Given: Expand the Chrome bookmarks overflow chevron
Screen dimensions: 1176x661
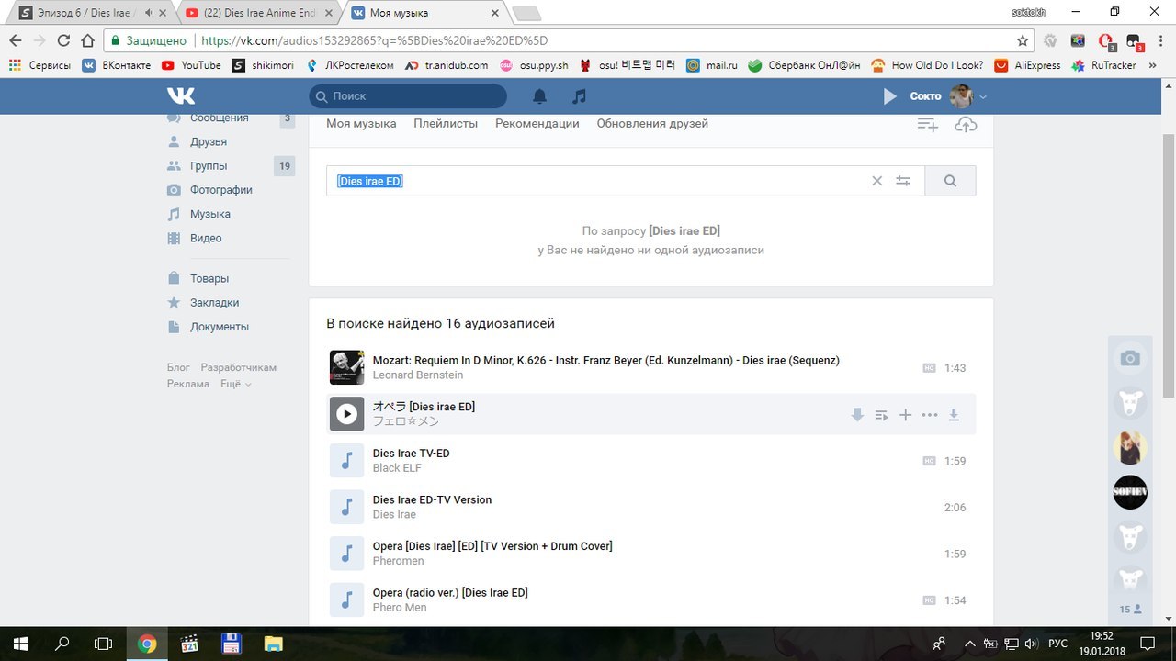Looking at the screenshot, I should tap(1152, 65).
